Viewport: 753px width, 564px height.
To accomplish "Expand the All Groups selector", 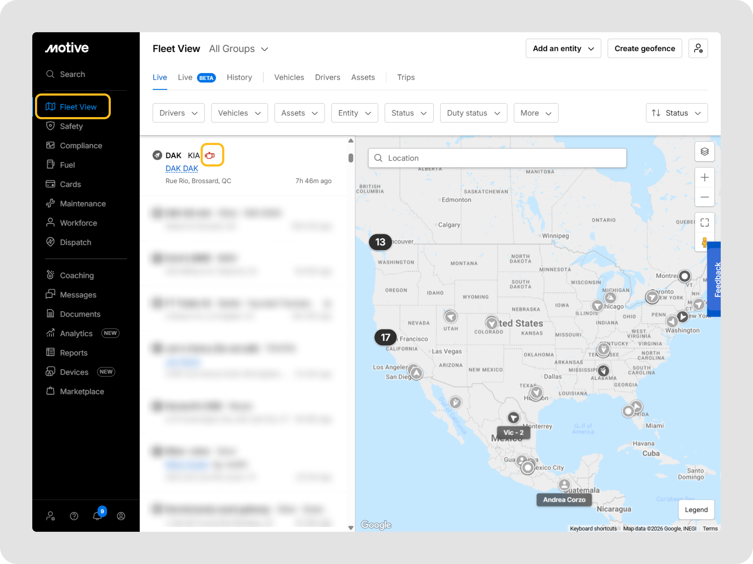I will [238, 49].
